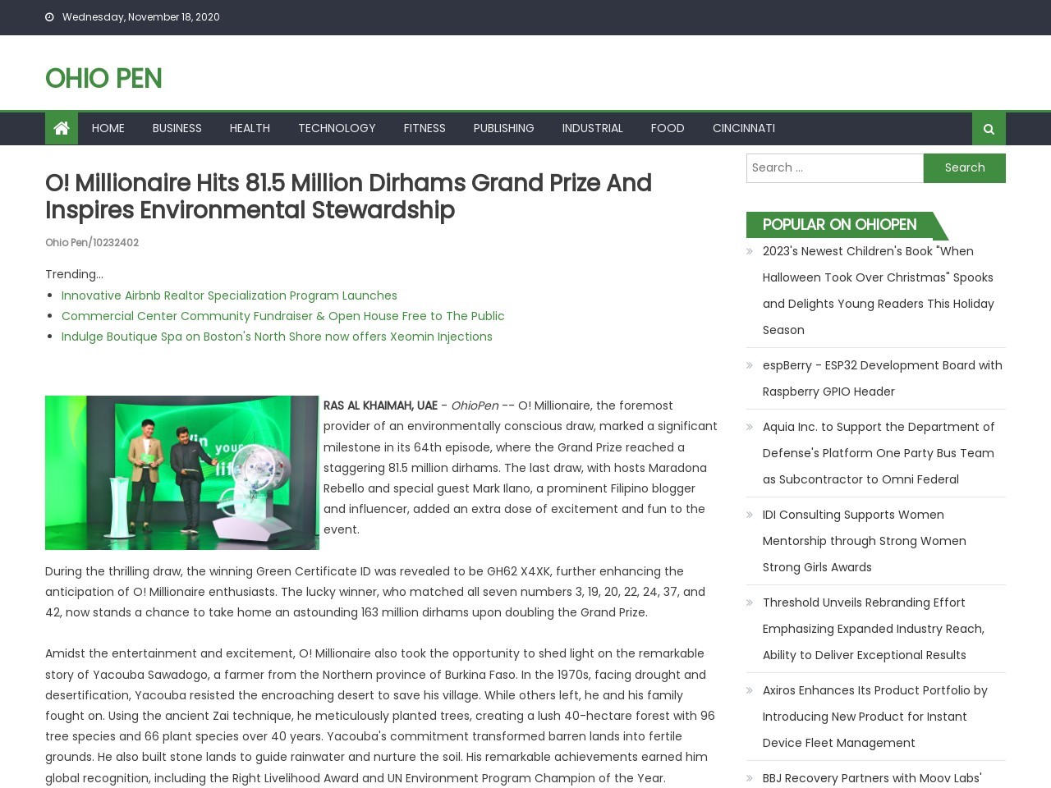This screenshot has width=1051, height=788.
Task: Select the Cincinnati navigation item
Action: 743,128
